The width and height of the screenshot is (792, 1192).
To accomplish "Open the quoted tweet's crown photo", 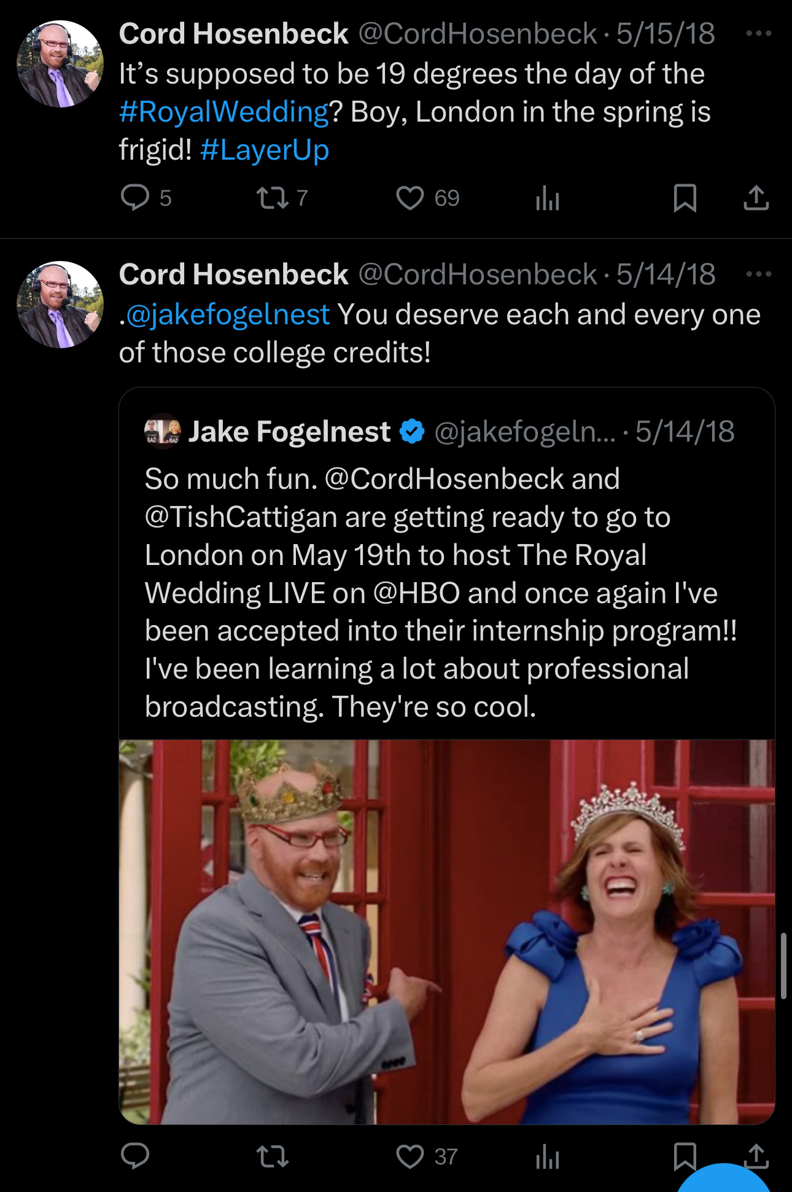I will [x=446, y=931].
